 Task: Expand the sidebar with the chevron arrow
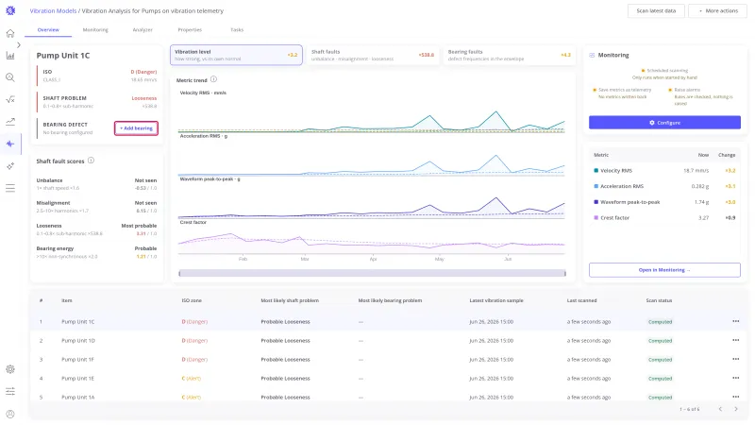(x=19, y=44)
